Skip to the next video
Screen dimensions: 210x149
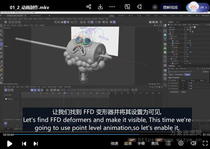point(36,144)
